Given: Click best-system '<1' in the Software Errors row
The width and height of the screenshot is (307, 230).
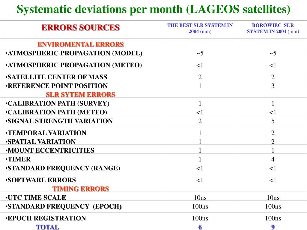Looking at the screenshot, I should pos(200,180).
